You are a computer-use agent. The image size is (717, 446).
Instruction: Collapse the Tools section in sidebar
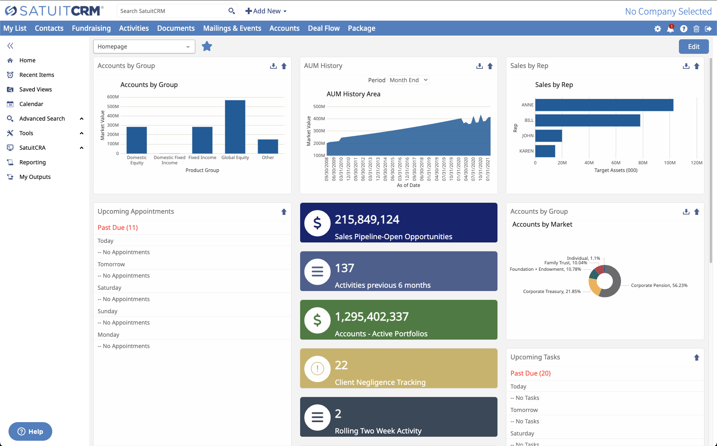(81, 133)
